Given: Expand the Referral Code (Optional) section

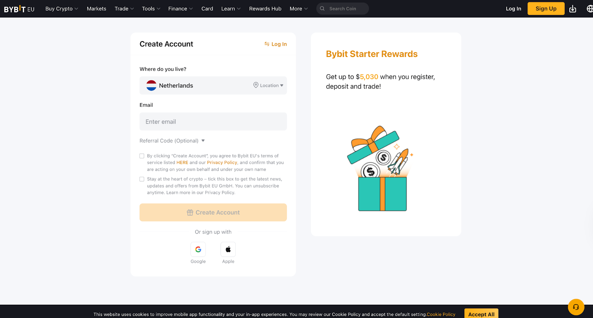Looking at the screenshot, I should click(x=172, y=141).
